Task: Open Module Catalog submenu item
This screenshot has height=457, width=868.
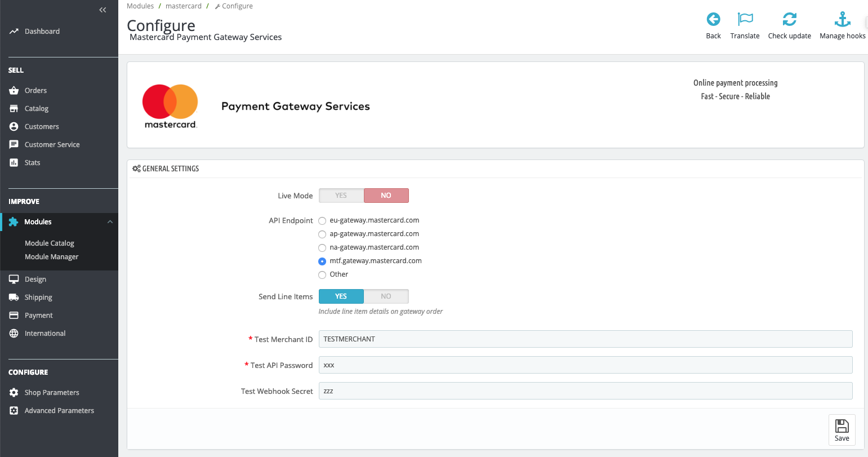Action: pos(50,243)
